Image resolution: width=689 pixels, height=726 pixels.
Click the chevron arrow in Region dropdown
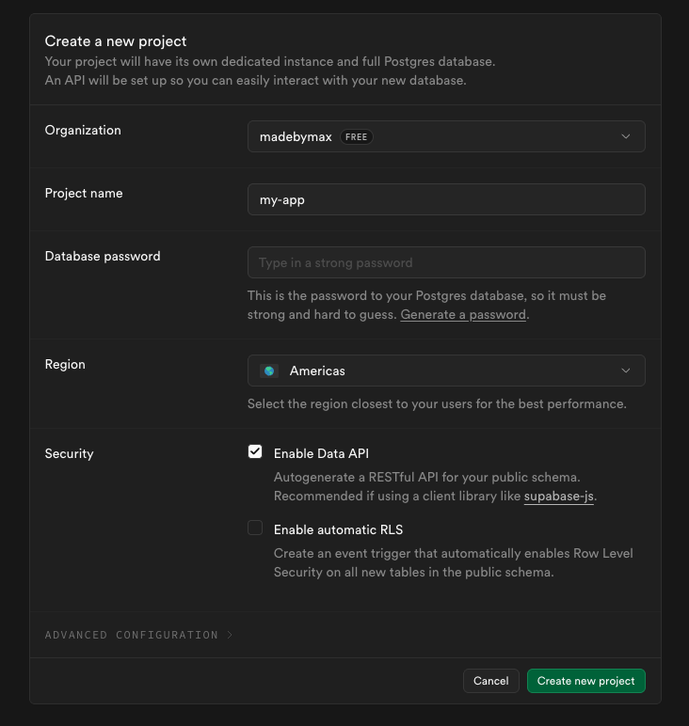tap(626, 371)
